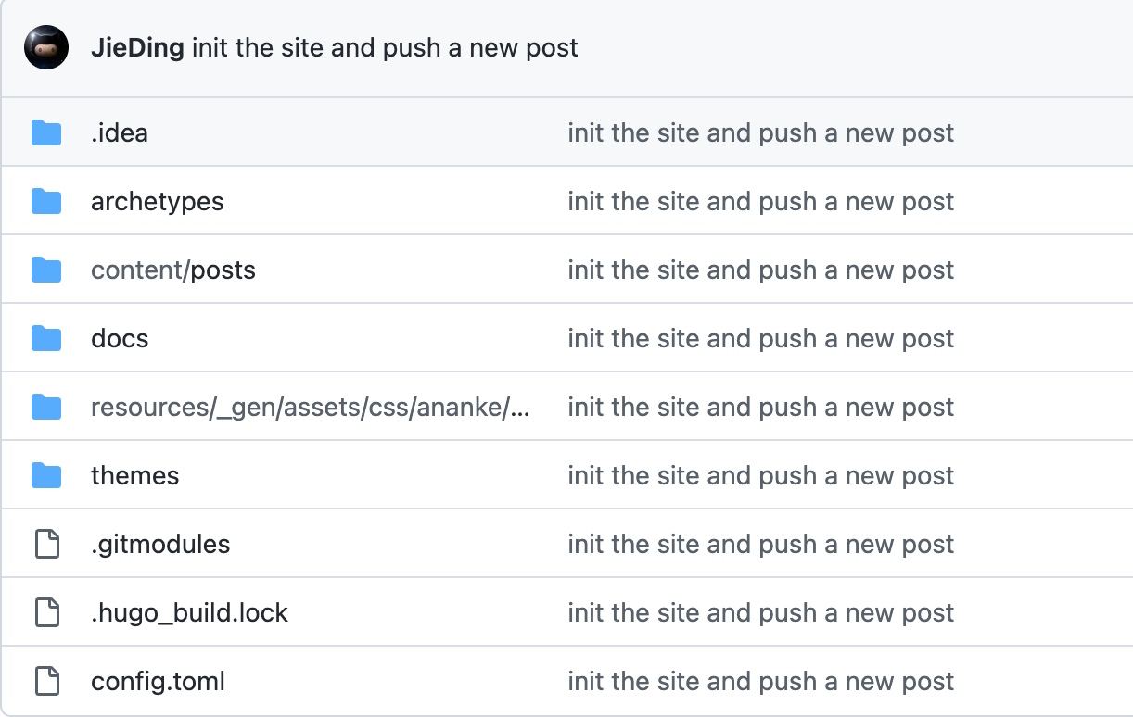Click the docs folder icon
Image resolution: width=1133 pixels, height=717 pixels.
click(x=46, y=339)
